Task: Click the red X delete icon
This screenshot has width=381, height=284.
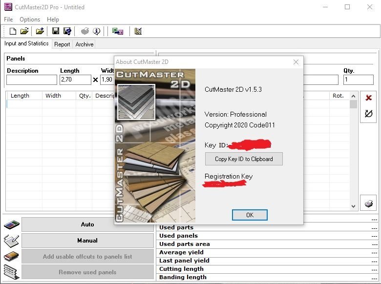Action: click(x=368, y=98)
